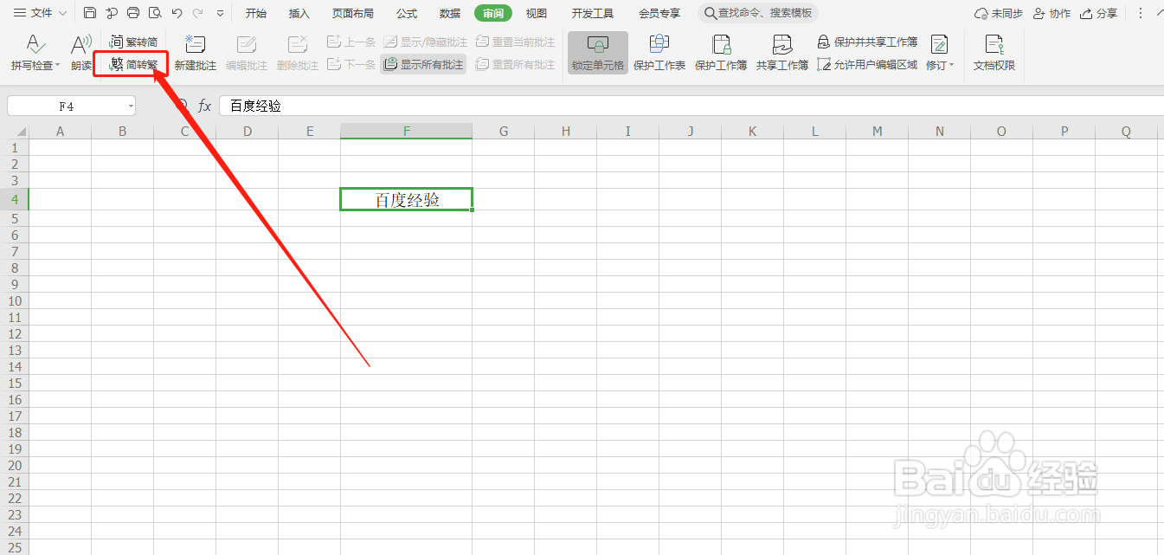Viewport: 1164px width, 555px height.
Task: Click the Save icon in quick access toolbar
Action: tap(90, 13)
